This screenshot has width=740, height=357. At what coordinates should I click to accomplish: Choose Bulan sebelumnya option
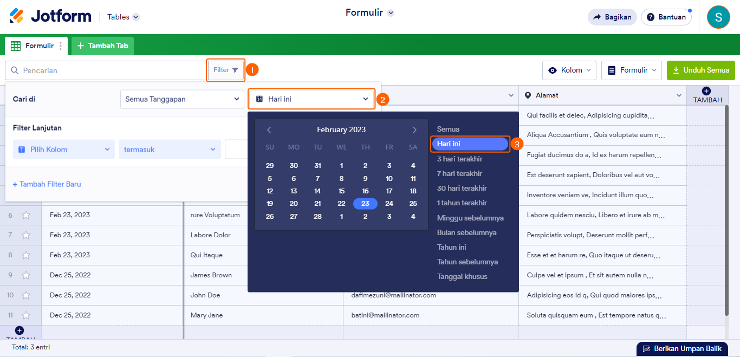(x=467, y=232)
